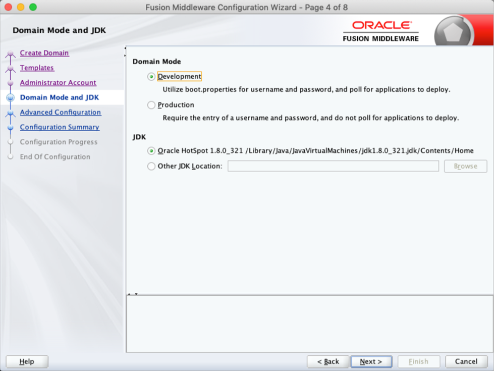The width and height of the screenshot is (494, 371).
Task: Click the End Of Configuration step label
Action: (55, 156)
